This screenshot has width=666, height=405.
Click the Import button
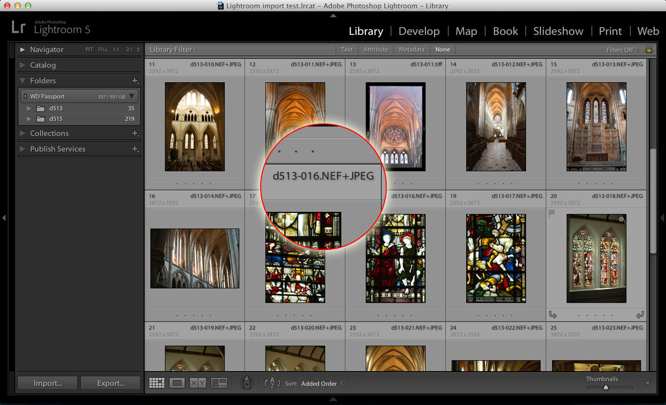tap(47, 383)
